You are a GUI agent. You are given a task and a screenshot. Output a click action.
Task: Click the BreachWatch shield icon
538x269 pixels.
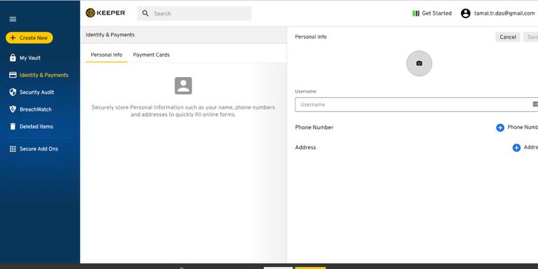coord(13,109)
